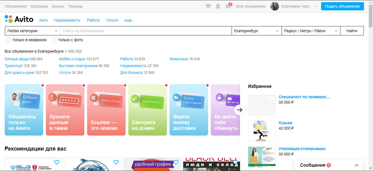
Task: Remove 'Специалист по проверке' from favorites heart
Action: (271, 99)
